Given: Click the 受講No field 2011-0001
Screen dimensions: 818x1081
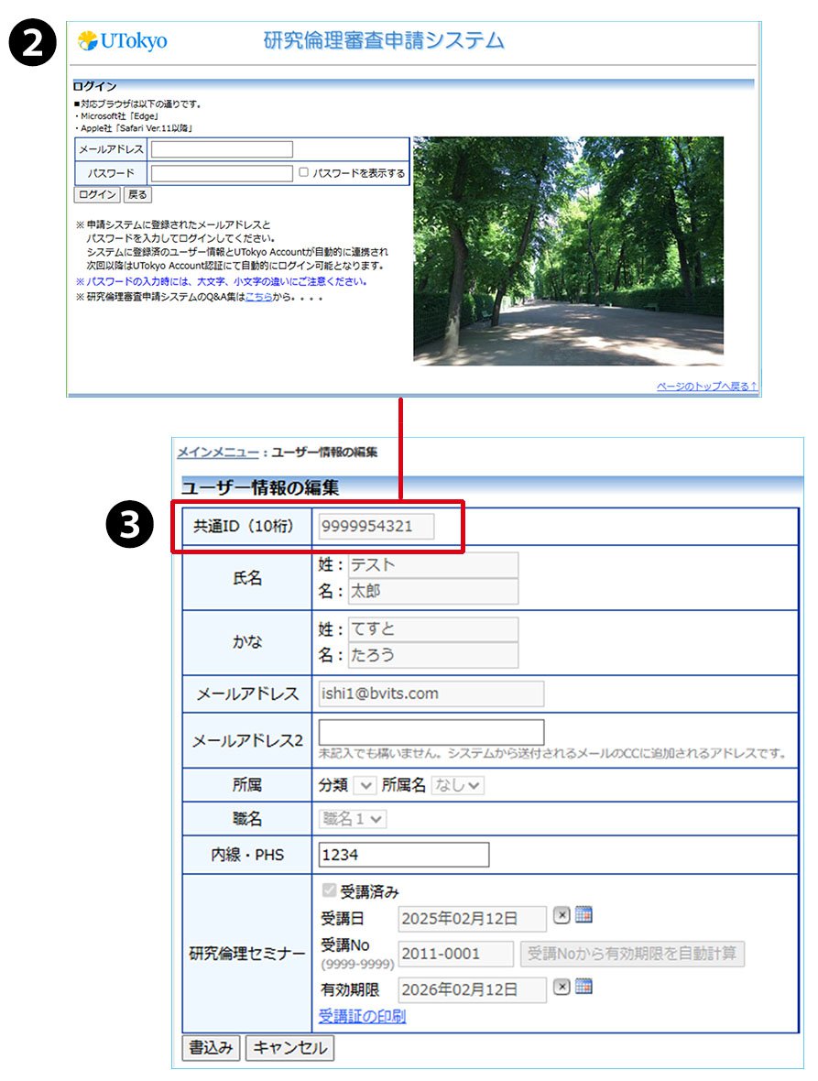Looking at the screenshot, I should pyautogui.click(x=455, y=954).
